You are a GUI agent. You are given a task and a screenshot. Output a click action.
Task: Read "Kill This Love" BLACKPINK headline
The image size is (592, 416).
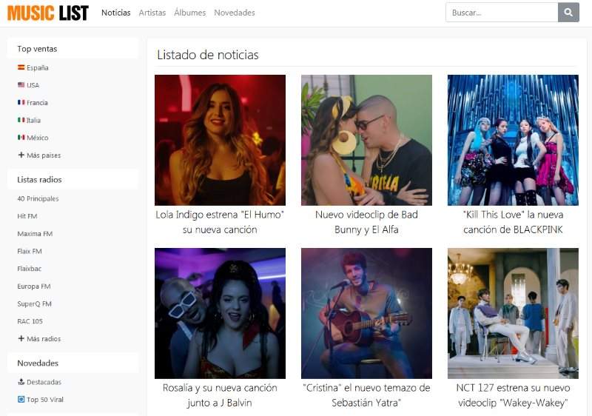513,222
